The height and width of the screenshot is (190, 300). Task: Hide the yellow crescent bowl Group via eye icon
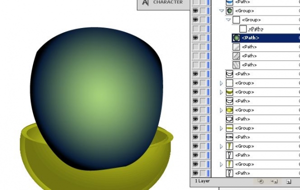pos(195,92)
